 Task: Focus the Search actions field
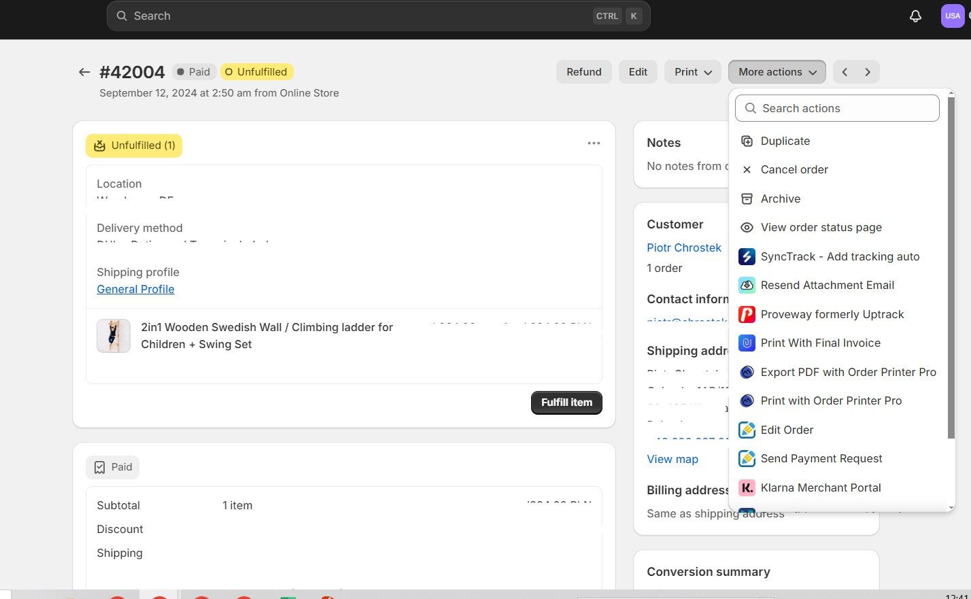pyautogui.click(x=837, y=108)
